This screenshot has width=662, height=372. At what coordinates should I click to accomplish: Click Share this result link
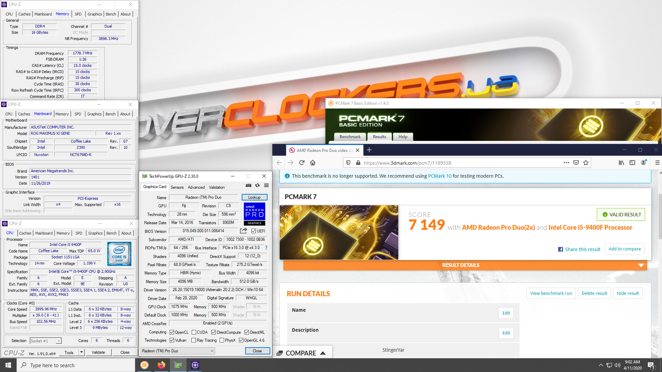579,249
